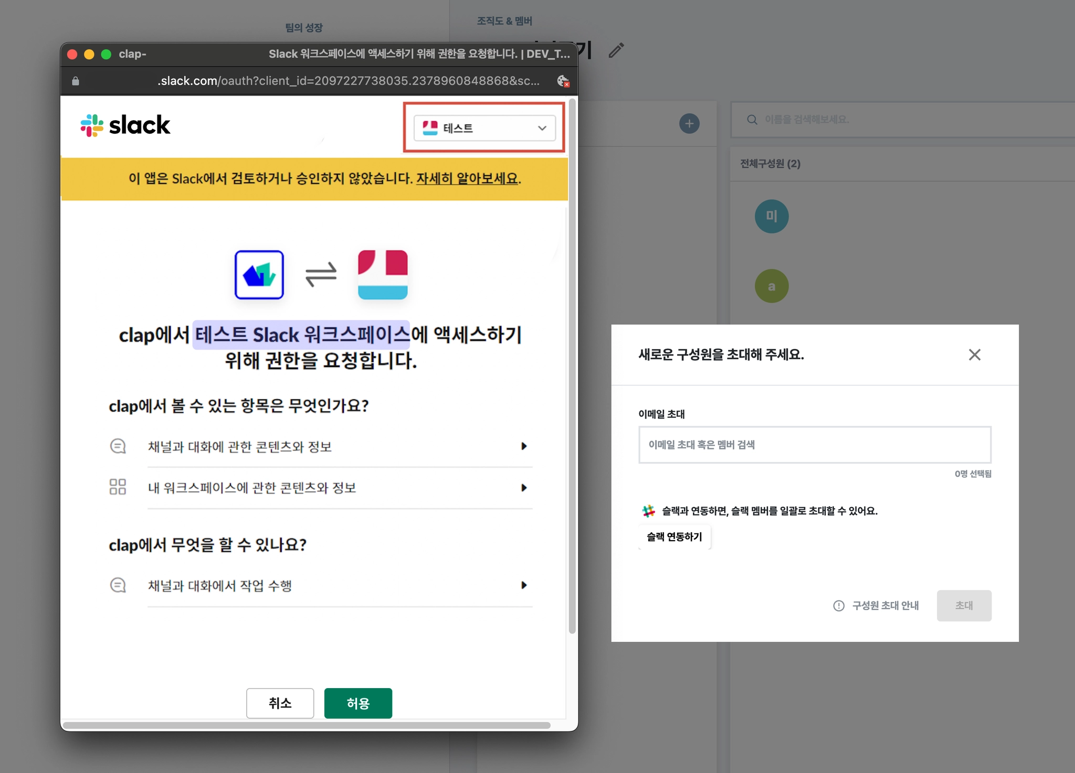Screen dimensions: 1075x773
Task: Click the pencil edit icon next to title
Action: [616, 50]
